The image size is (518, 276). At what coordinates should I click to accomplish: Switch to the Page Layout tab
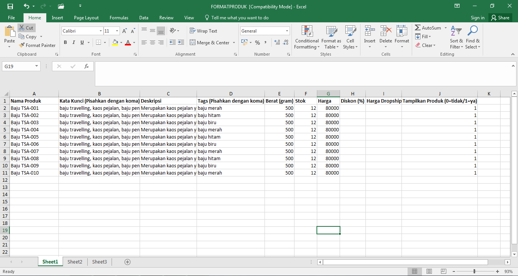(86, 18)
